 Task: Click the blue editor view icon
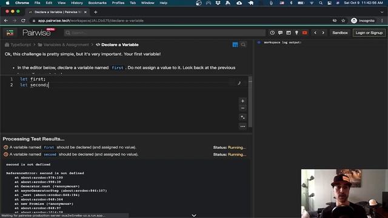(x=235, y=44)
